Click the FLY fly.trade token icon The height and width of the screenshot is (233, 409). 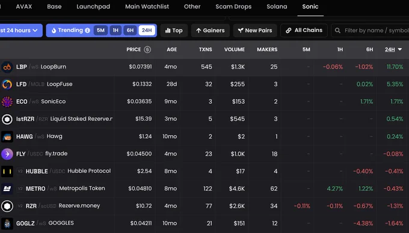(7, 154)
